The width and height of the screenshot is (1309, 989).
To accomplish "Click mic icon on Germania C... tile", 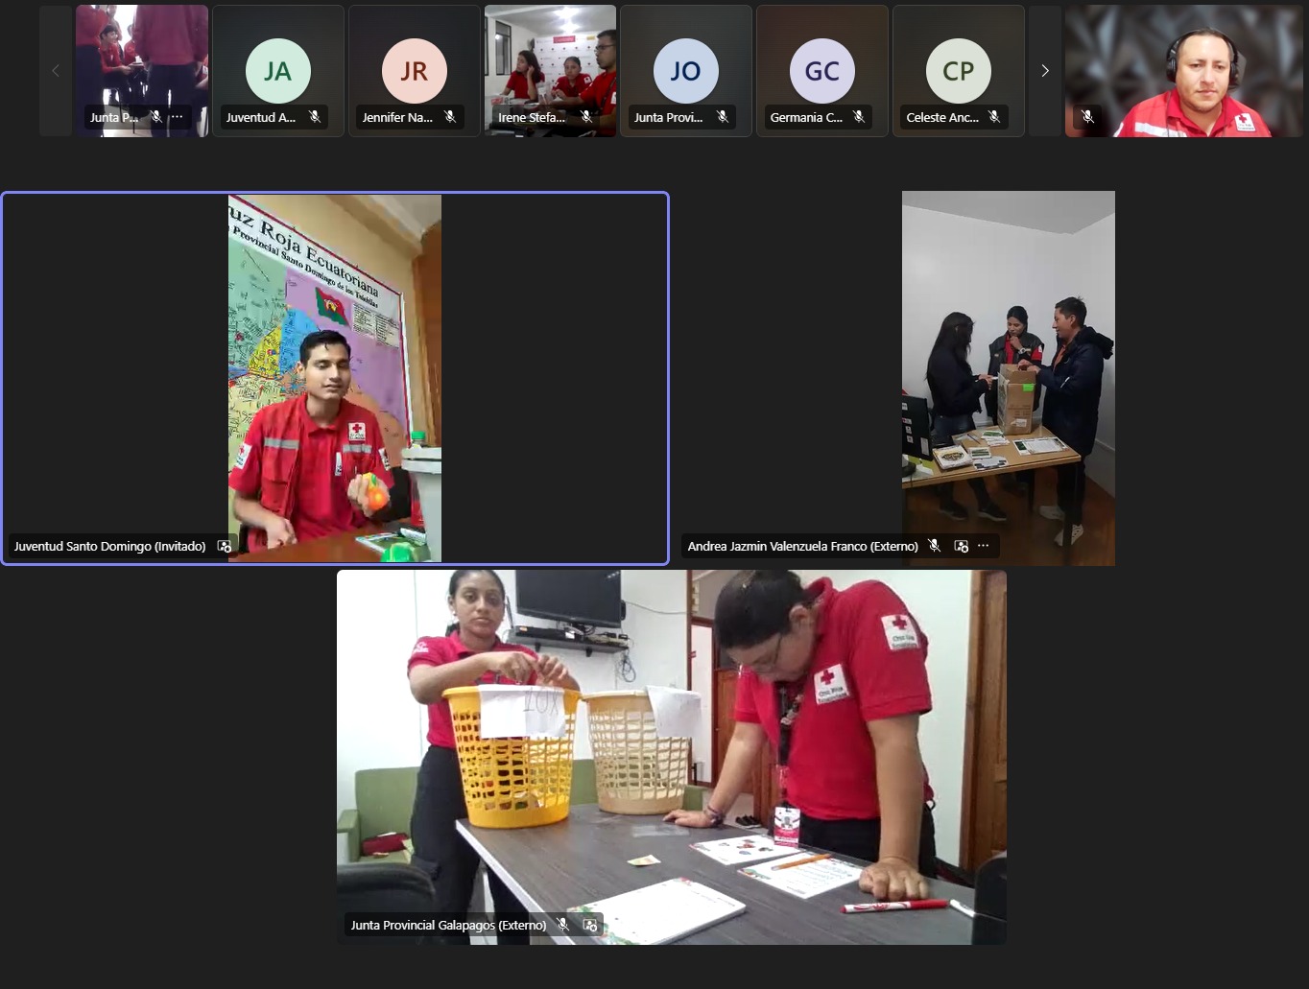I will (x=859, y=117).
